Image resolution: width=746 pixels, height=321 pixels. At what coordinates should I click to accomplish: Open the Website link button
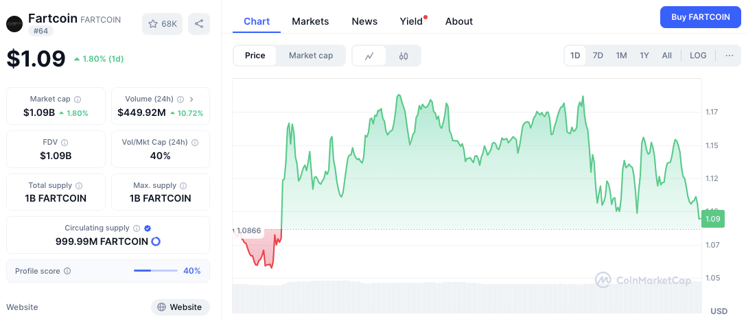pyautogui.click(x=180, y=307)
